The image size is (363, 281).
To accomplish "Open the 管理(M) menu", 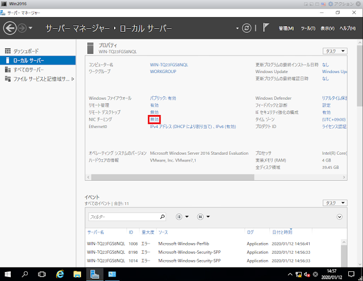I will click(x=286, y=28).
